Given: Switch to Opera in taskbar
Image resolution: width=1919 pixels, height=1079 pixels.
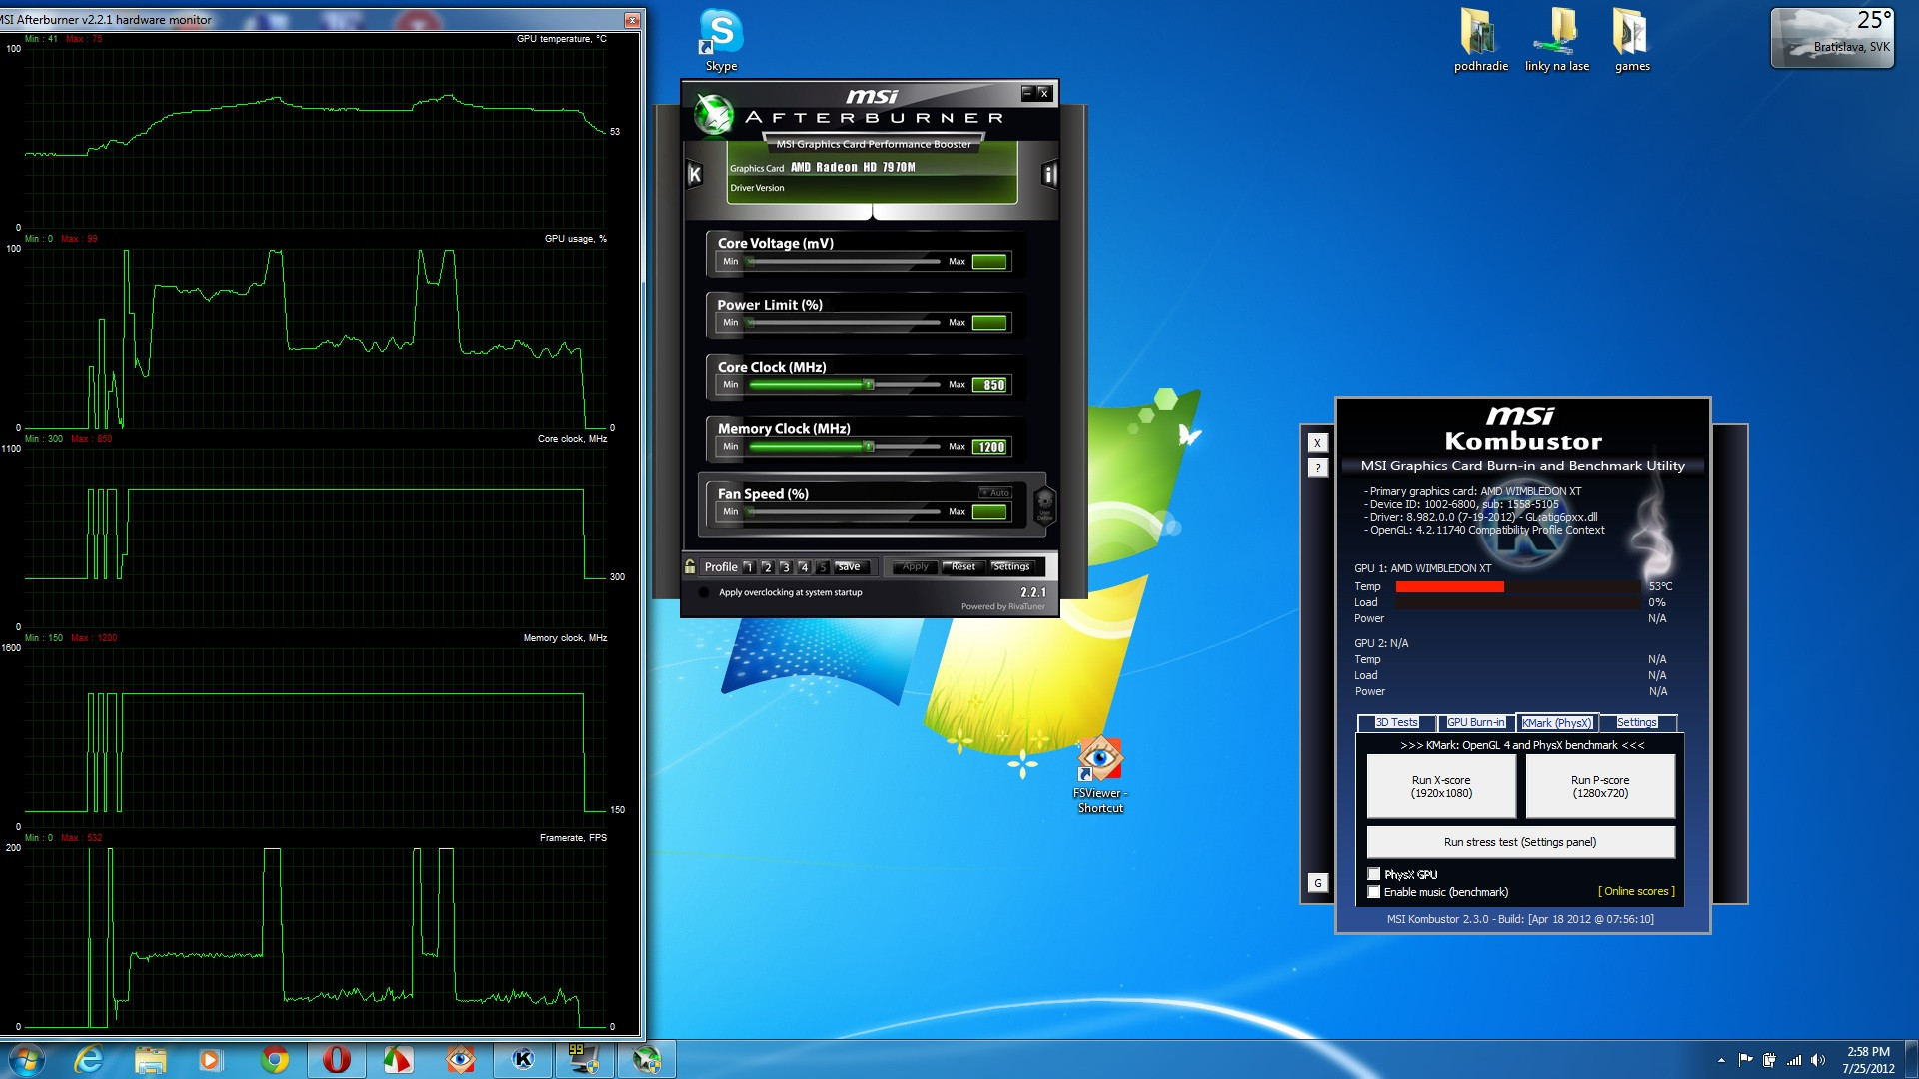Looking at the screenshot, I should pyautogui.click(x=337, y=1059).
